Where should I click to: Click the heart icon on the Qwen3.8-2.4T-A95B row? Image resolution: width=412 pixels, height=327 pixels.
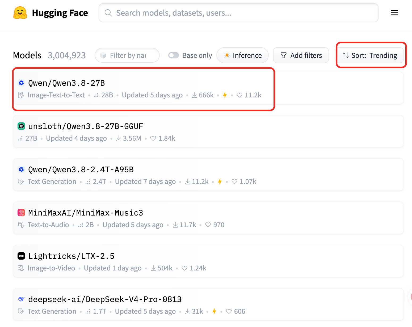[234, 182]
